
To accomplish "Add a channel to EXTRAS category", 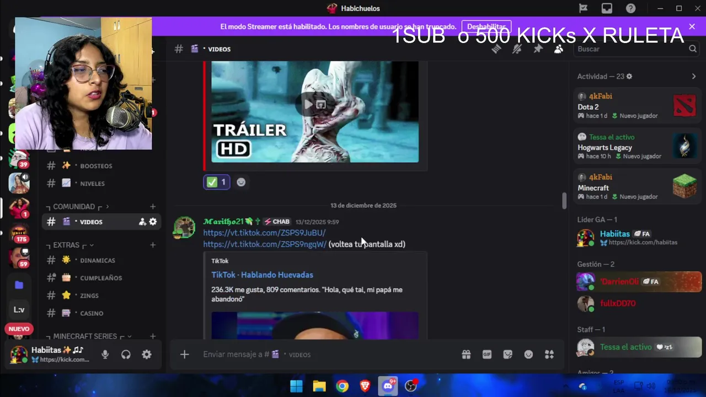I will point(153,245).
